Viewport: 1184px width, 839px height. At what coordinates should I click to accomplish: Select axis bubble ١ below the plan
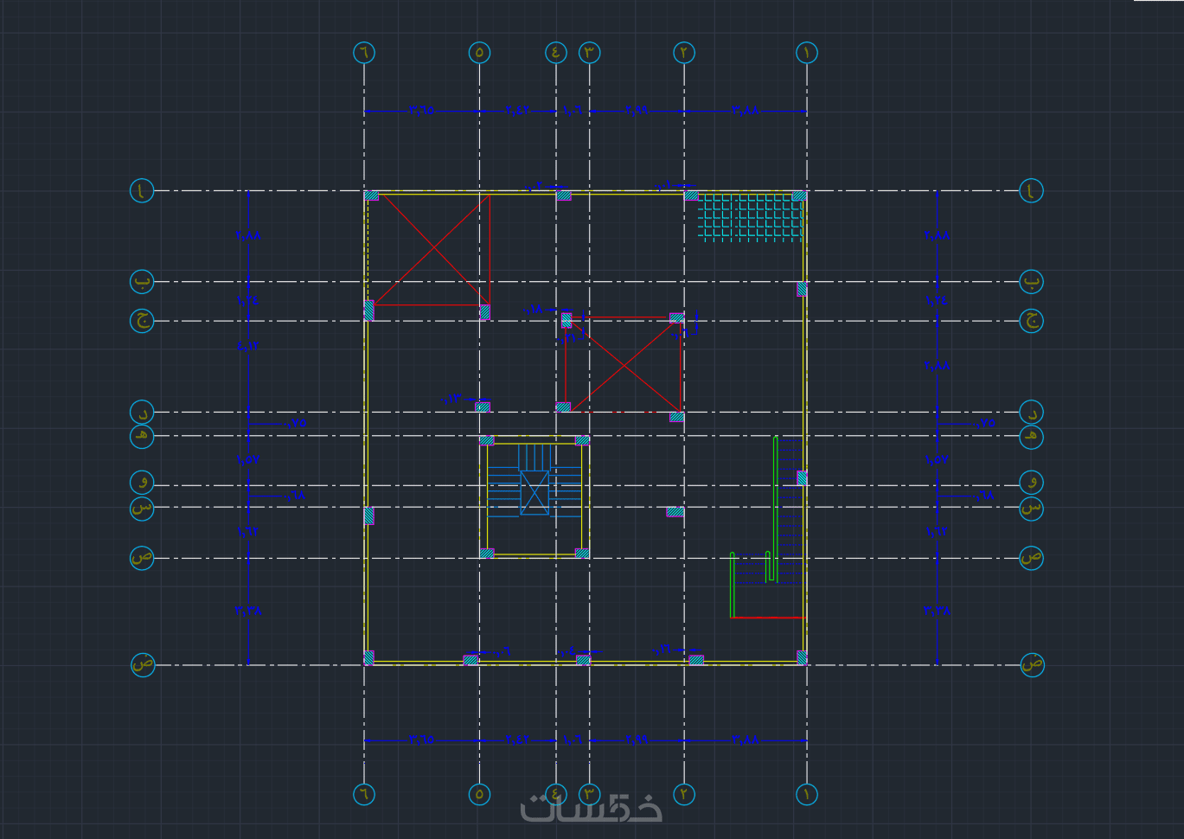point(806,794)
